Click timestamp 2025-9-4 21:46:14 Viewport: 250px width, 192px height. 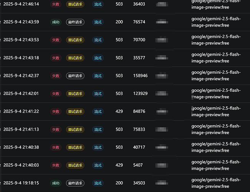[21, 4]
